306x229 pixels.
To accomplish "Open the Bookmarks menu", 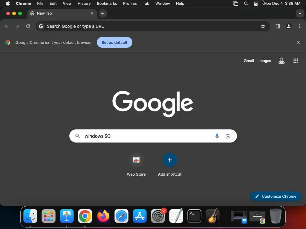I will (x=107, y=3).
